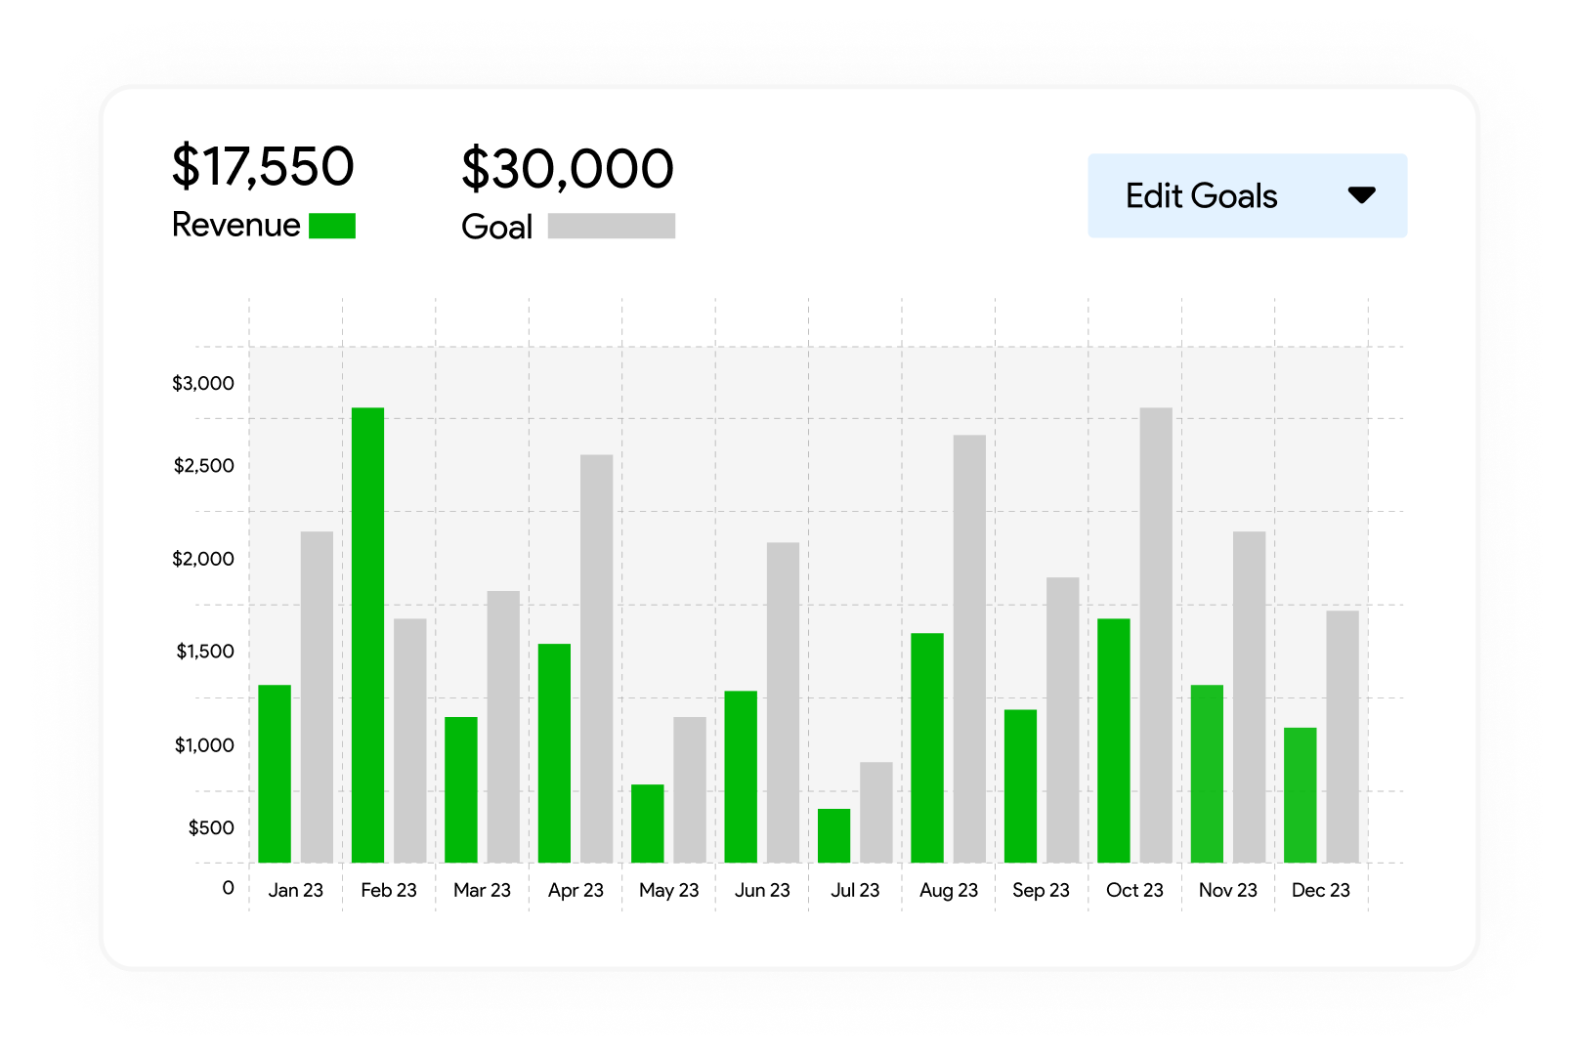
Task: Select the green Nov 23 revenue bar
Action: click(1207, 774)
